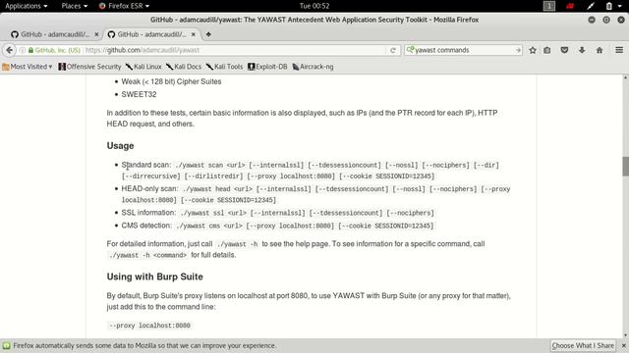The image size is (629, 353).
Task: Open the Kali Linux bookmark
Action: [143, 67]
